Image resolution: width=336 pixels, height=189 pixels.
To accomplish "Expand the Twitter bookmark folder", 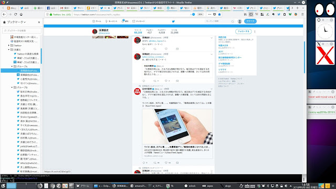I will point(9,46).
